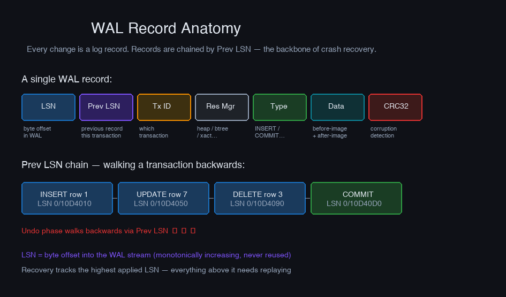Image resolution: width=506 pixels, height=297 pixels.
Task: Click the 'byte offset in WAL' caption
Action: (37, 132)
